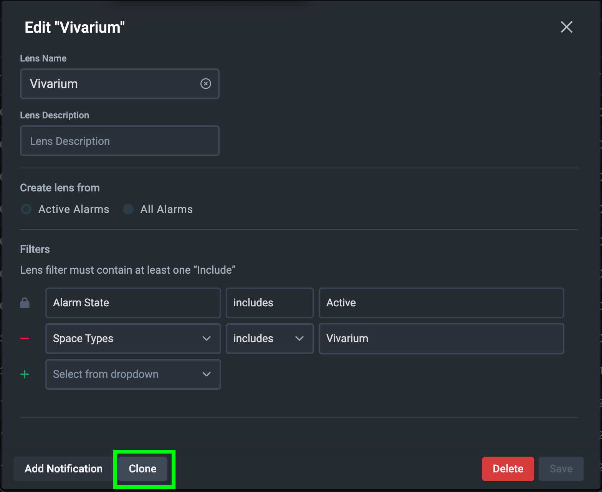Select the Active Alarms radio option
This screenshot has height=492, width=602.
pos(26,209)
